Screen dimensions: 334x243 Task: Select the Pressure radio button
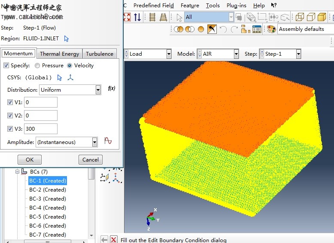(37, 66)
